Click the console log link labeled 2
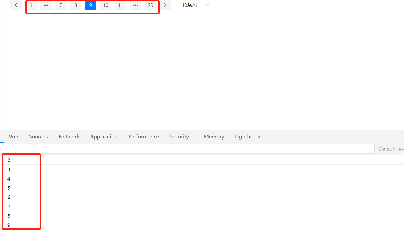This screenshot has width=404, height=230. (9, 160)
